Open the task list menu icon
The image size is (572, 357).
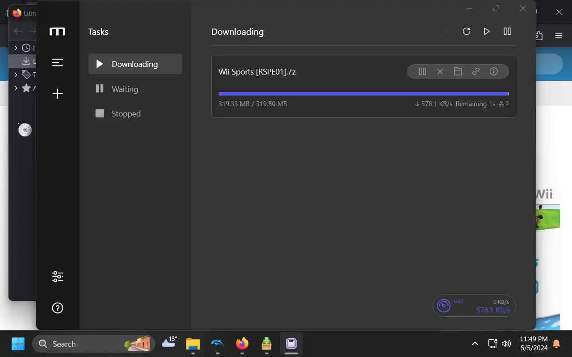click(57, 62)
